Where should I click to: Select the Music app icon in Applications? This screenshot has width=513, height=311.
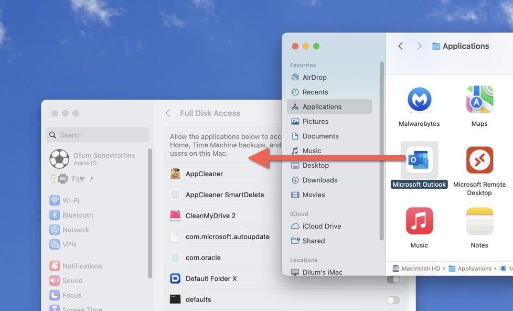pos(419,221)
